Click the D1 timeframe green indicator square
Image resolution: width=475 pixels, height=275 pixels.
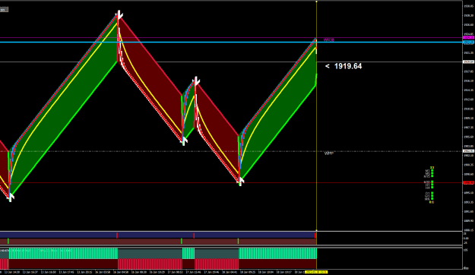point(432,193)
